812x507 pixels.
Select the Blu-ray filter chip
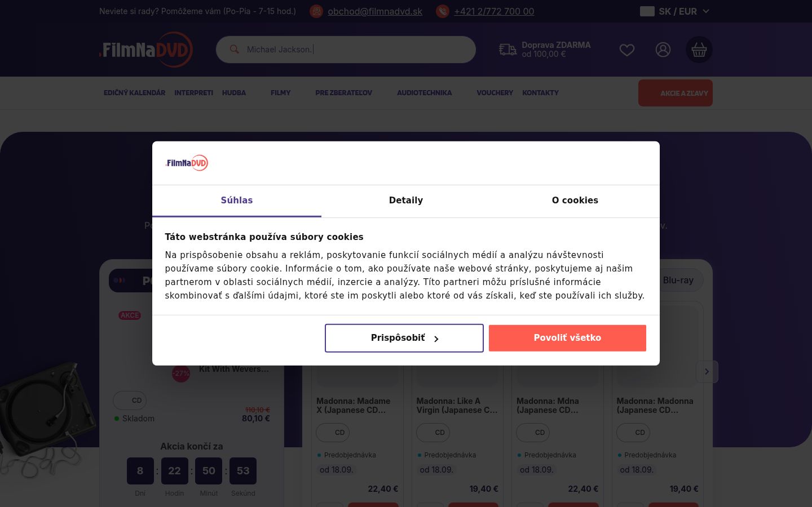[x=678, y=280]
